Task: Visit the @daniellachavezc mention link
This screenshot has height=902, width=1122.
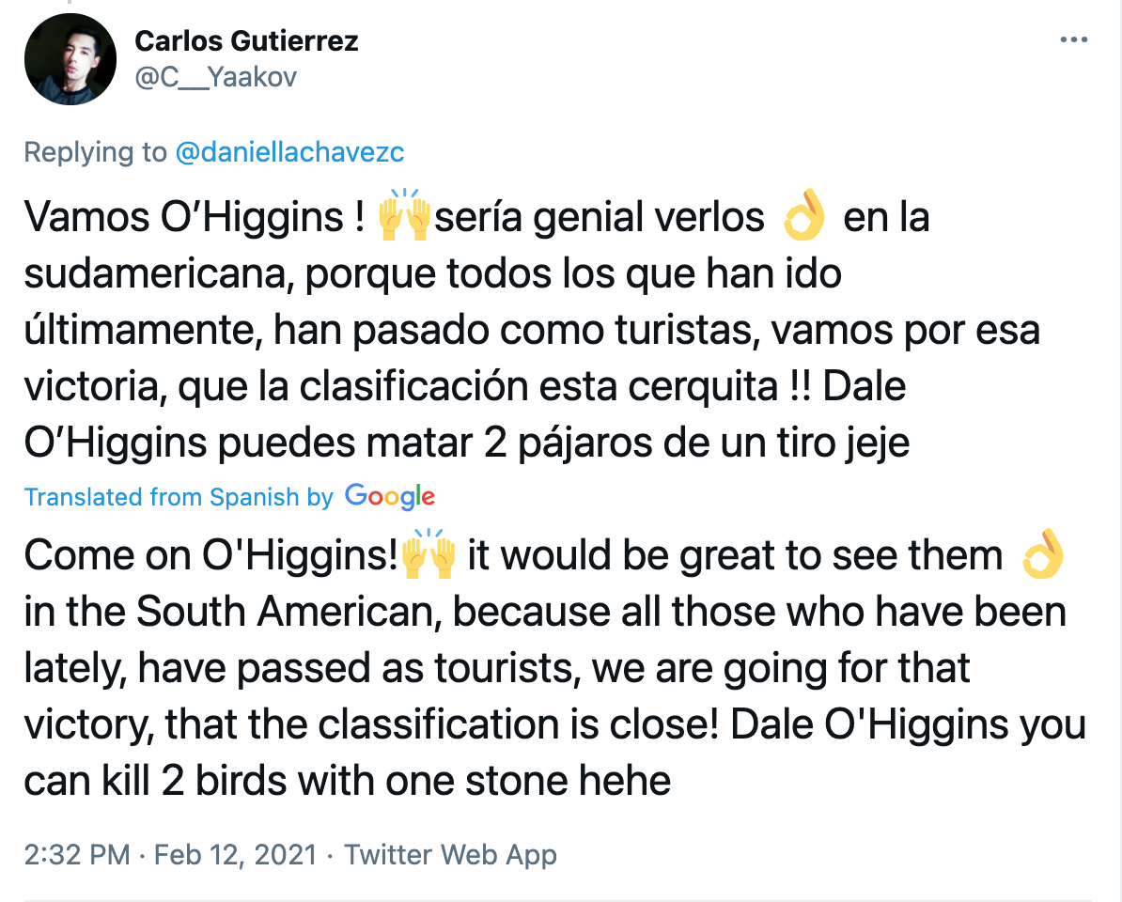Action: click(x=289, y=151)
